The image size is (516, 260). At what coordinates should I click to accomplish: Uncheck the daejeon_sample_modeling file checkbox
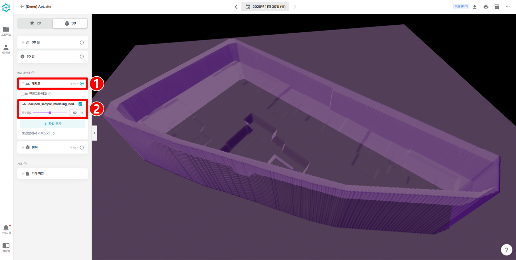[80, 104]
